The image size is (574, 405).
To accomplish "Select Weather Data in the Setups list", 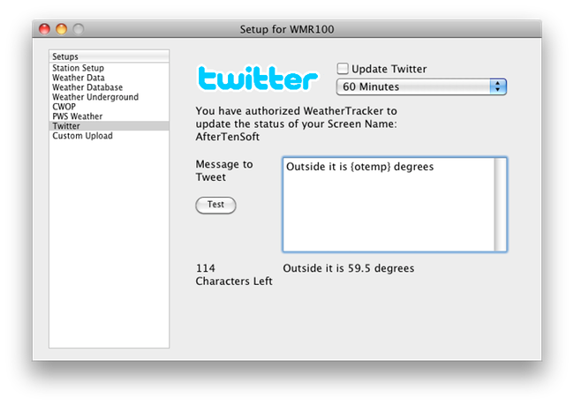I will (109, 78).
